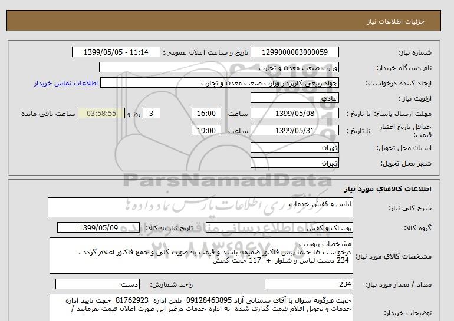
Task: Select the delivery province field تهران
Action: tap(294, 147)
